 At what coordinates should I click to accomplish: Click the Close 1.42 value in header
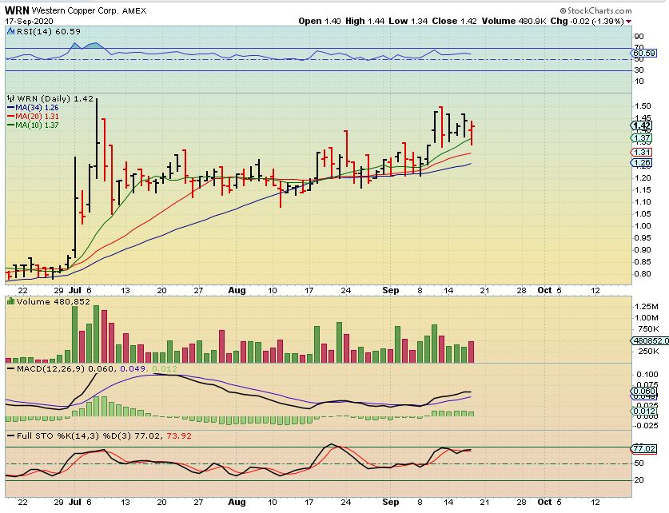coord(454,21)
